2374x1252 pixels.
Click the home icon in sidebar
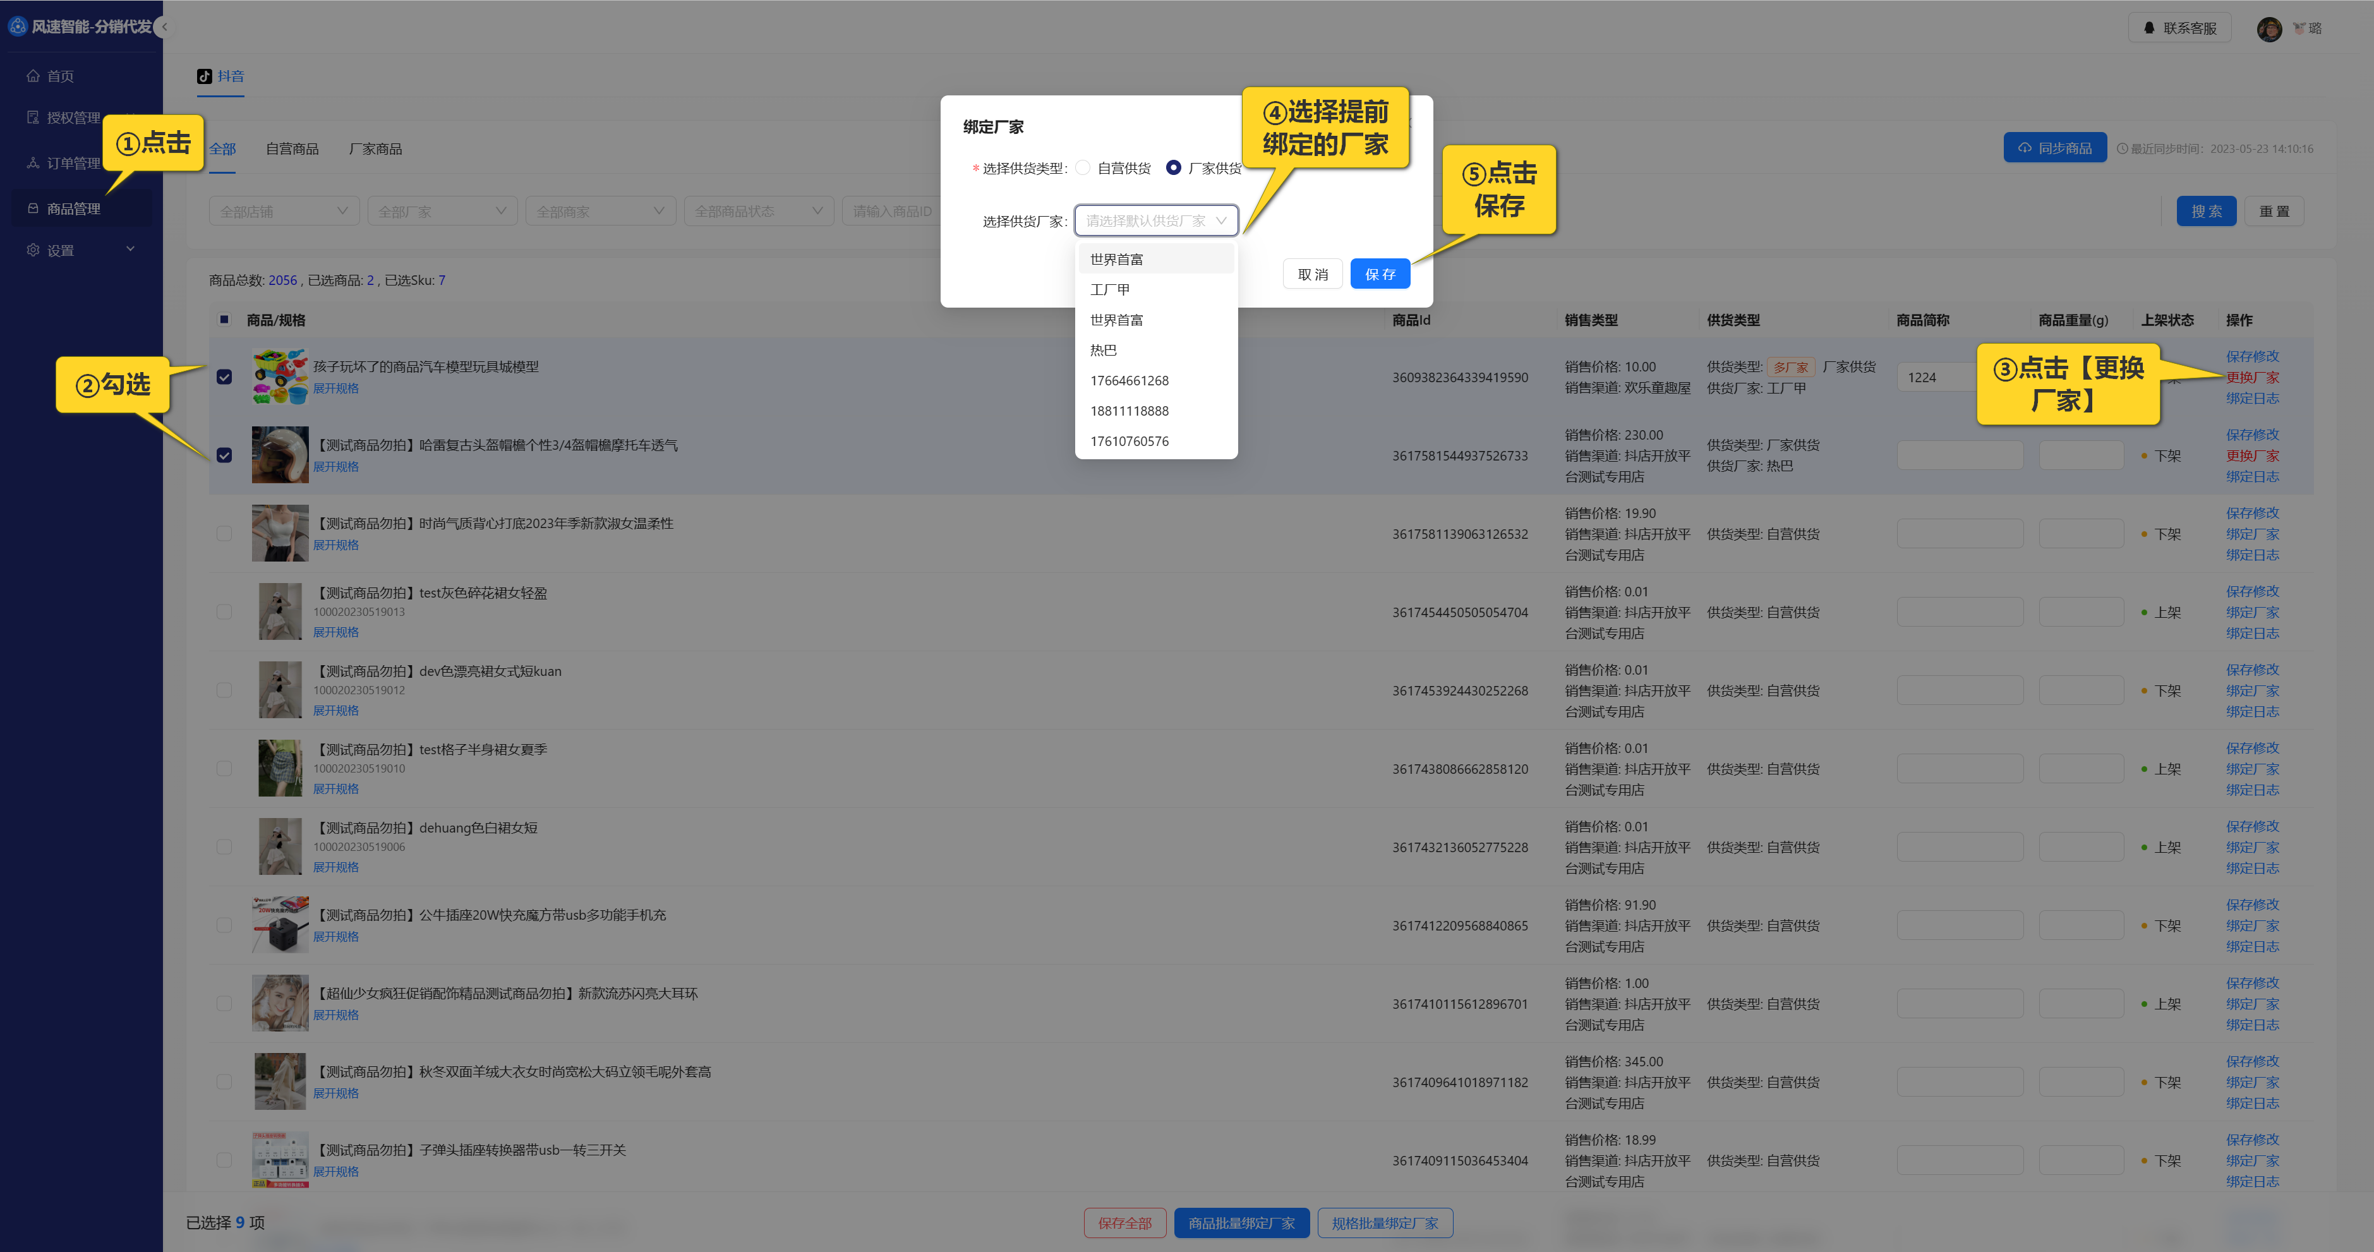pyautogui.click(x=33, y=76)
